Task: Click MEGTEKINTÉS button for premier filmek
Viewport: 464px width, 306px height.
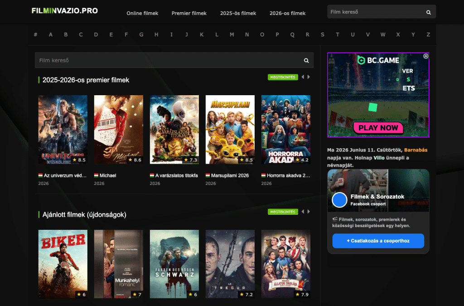Action: click(283, 77)
